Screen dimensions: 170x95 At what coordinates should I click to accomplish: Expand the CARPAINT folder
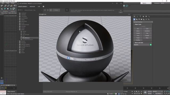pyautogui.click(x=18, y=13)
